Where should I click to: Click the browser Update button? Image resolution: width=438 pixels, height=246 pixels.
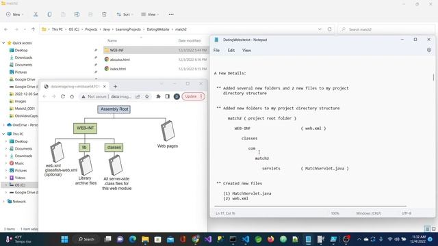(193, 96)
